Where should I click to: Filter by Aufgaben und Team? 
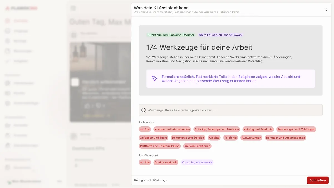[x=153, y=138]
